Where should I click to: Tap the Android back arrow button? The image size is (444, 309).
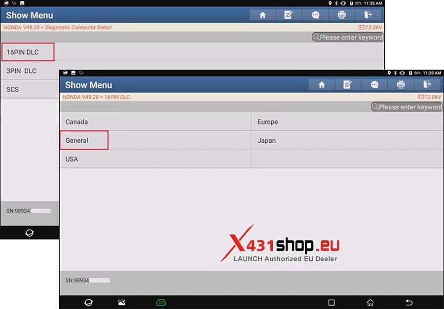point(409,303)
